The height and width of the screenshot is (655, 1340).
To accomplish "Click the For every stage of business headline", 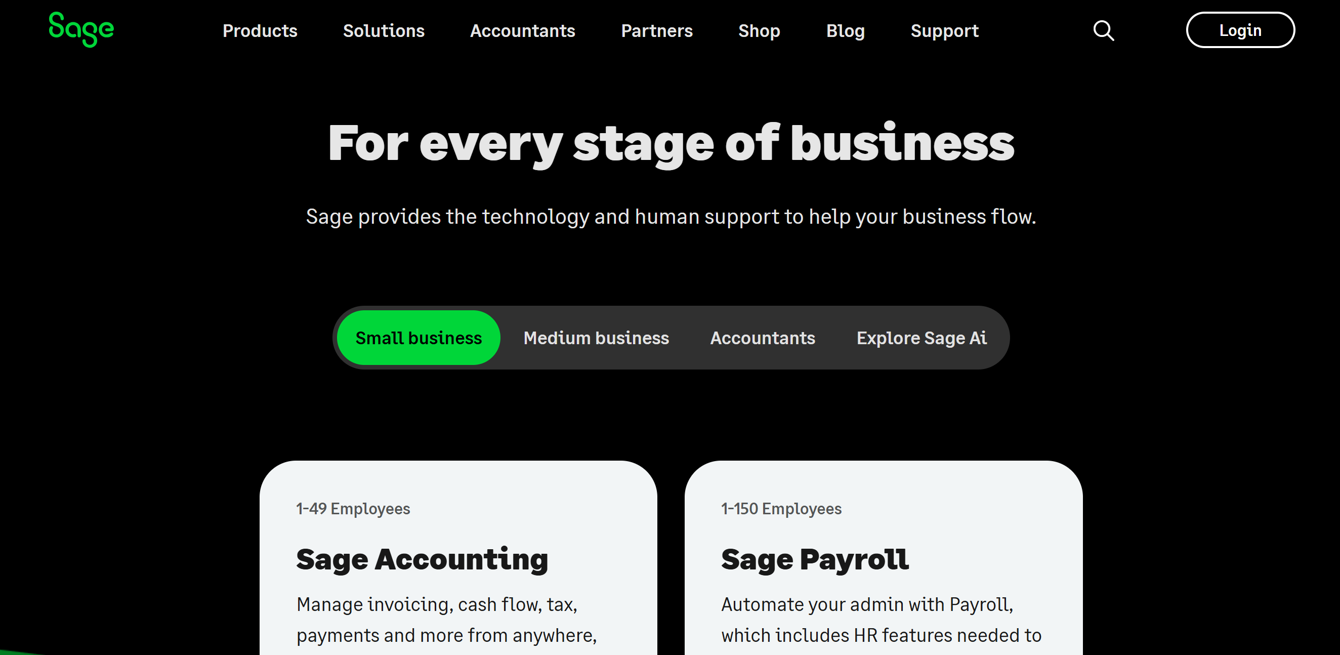I will (x=671, y=144).
